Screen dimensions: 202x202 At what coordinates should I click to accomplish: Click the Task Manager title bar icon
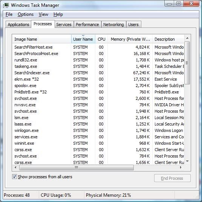click(6, 5)
